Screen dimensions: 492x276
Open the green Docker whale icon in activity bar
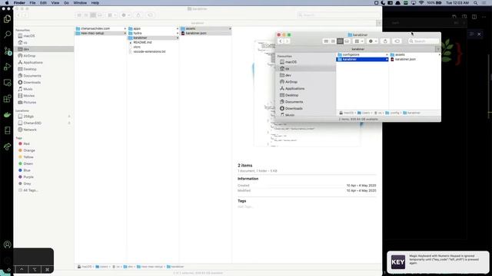[7, 114]
